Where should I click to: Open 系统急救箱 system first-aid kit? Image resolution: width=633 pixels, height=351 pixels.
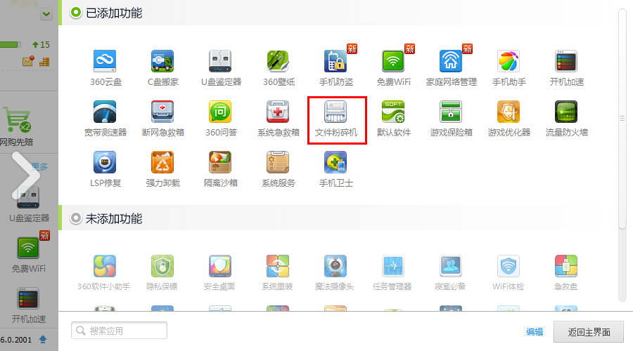[278, 119]
